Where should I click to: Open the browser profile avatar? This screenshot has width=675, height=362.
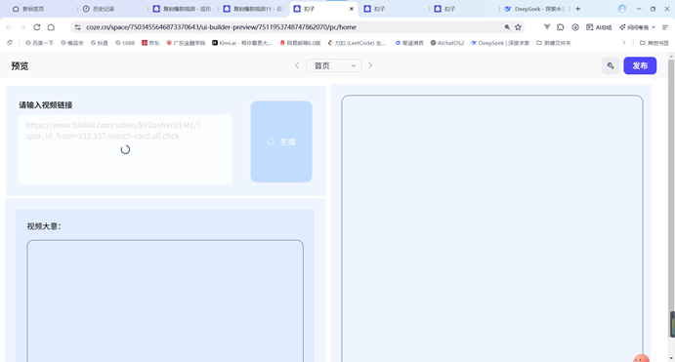622,9
